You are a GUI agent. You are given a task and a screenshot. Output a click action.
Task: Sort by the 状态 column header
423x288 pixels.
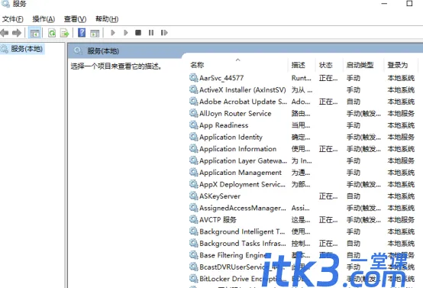click(329, 65)
